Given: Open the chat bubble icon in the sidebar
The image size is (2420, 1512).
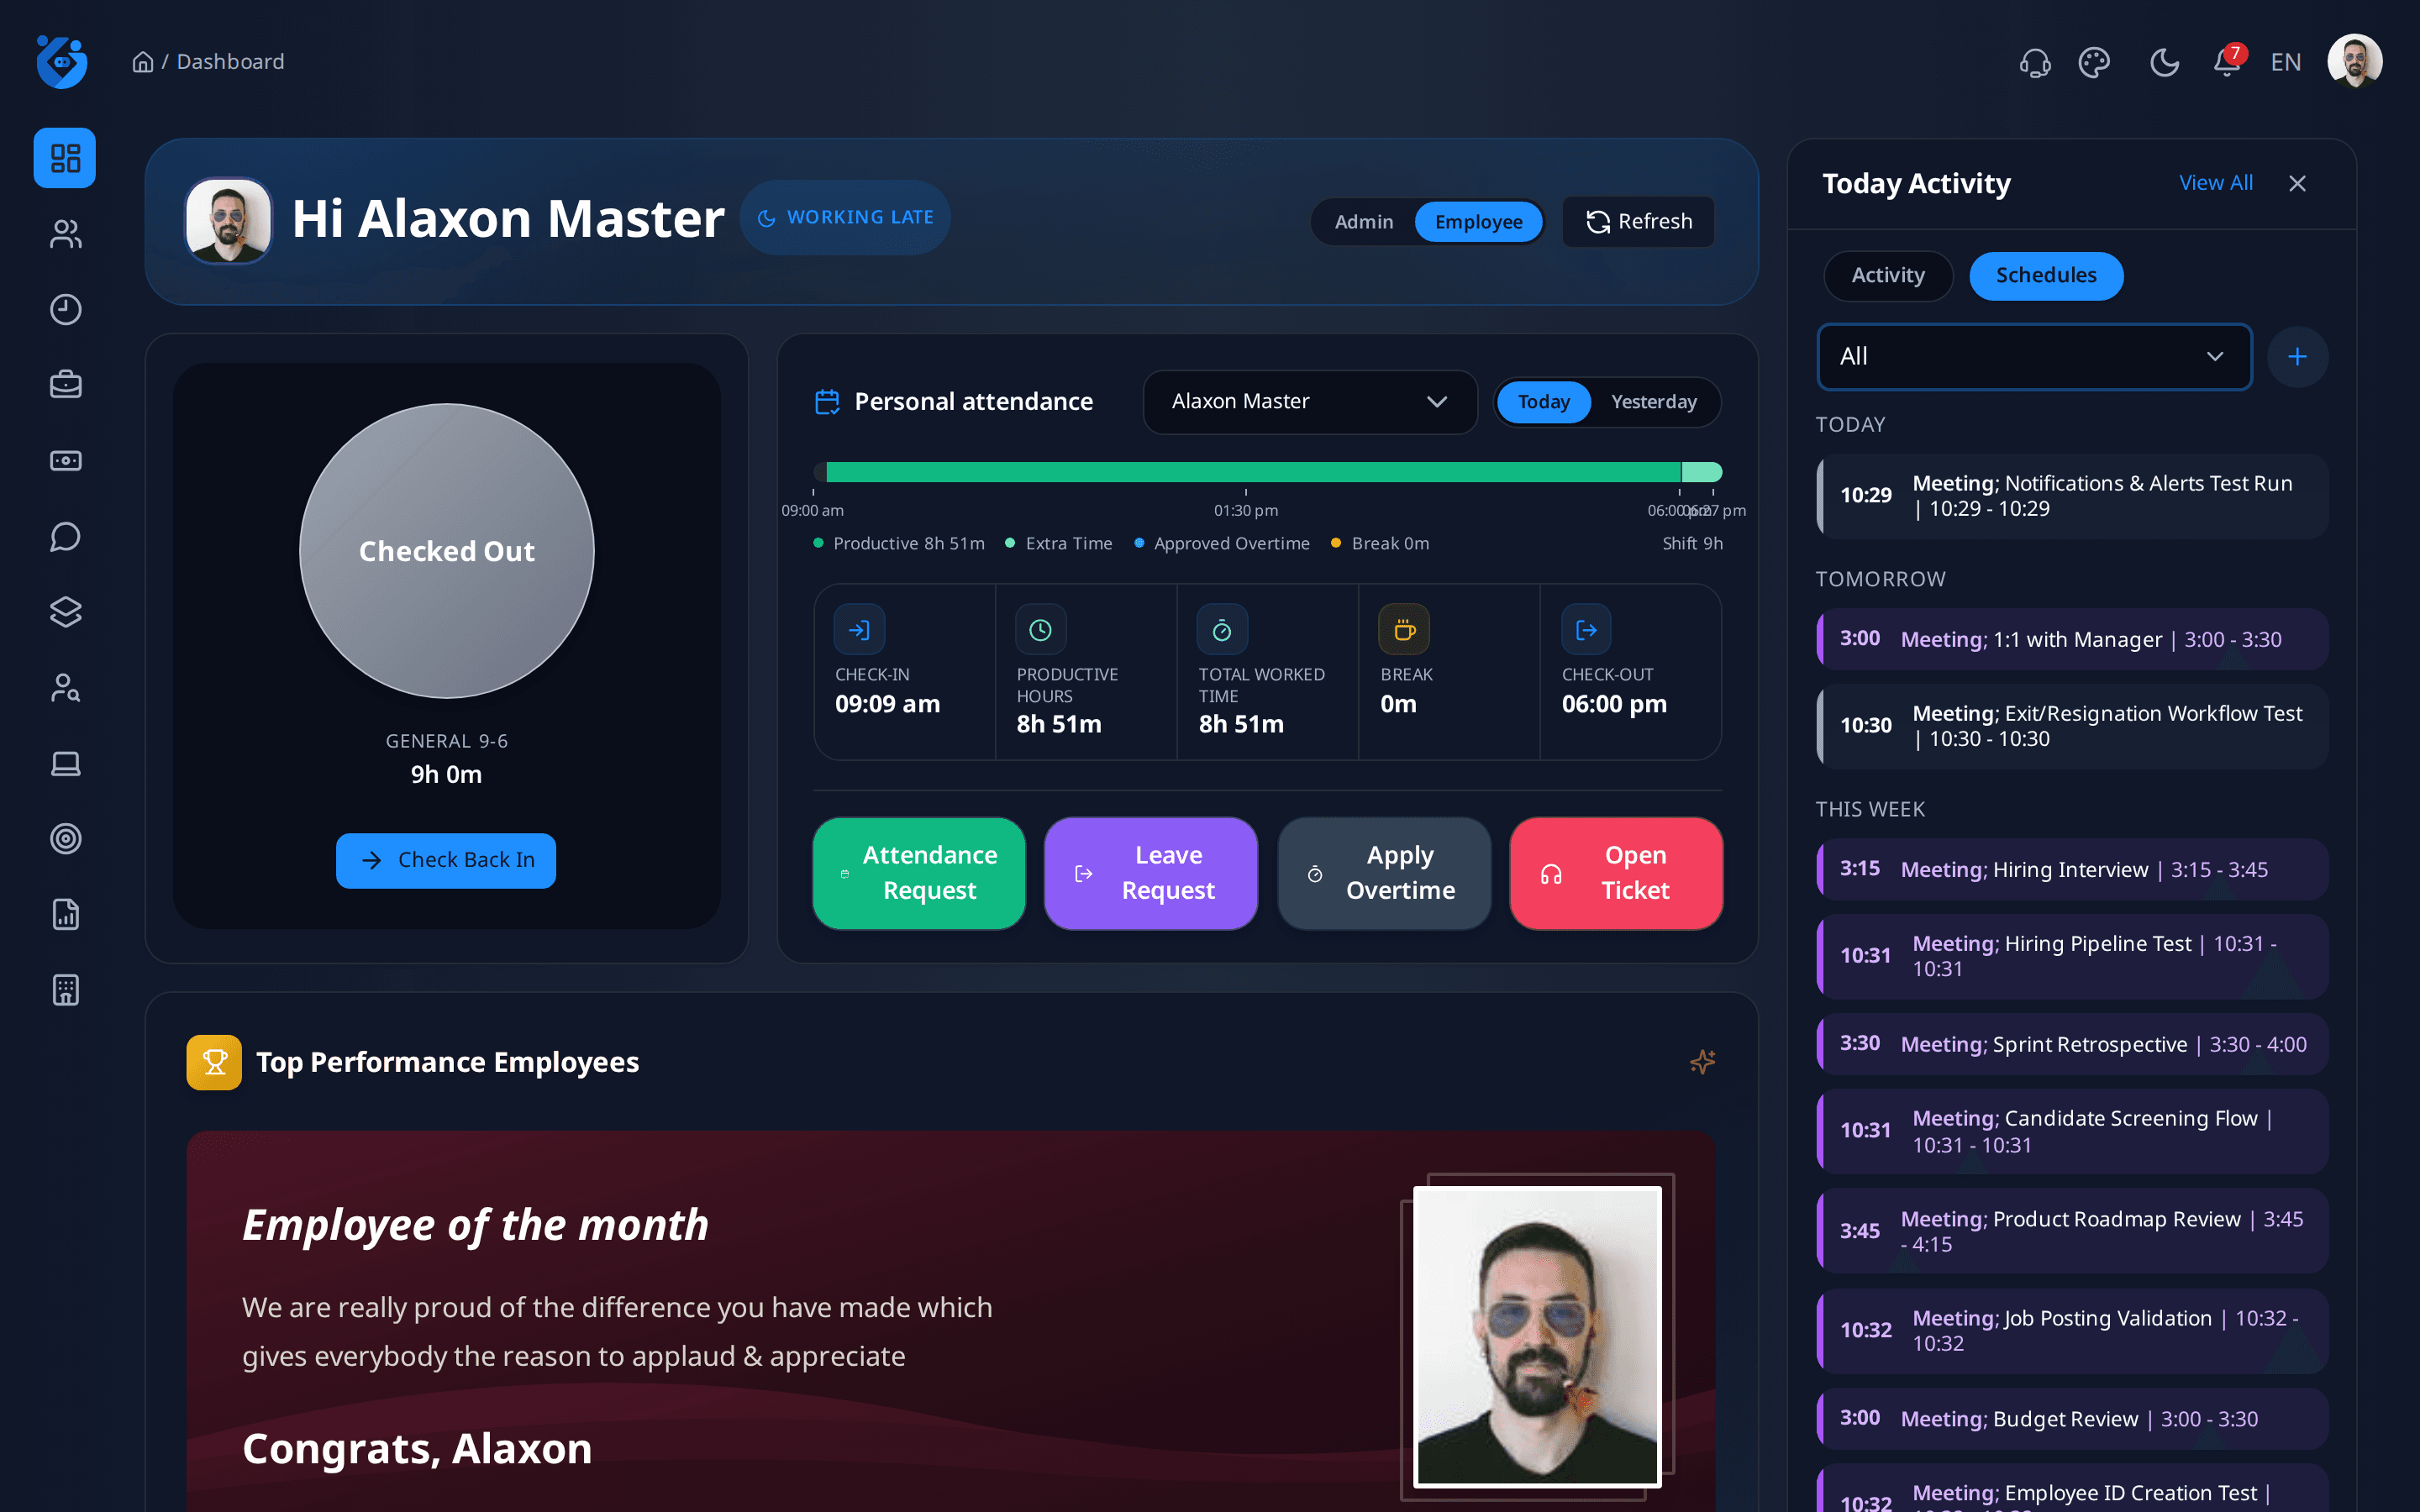Looking at the screenshot, I should 65,537.
